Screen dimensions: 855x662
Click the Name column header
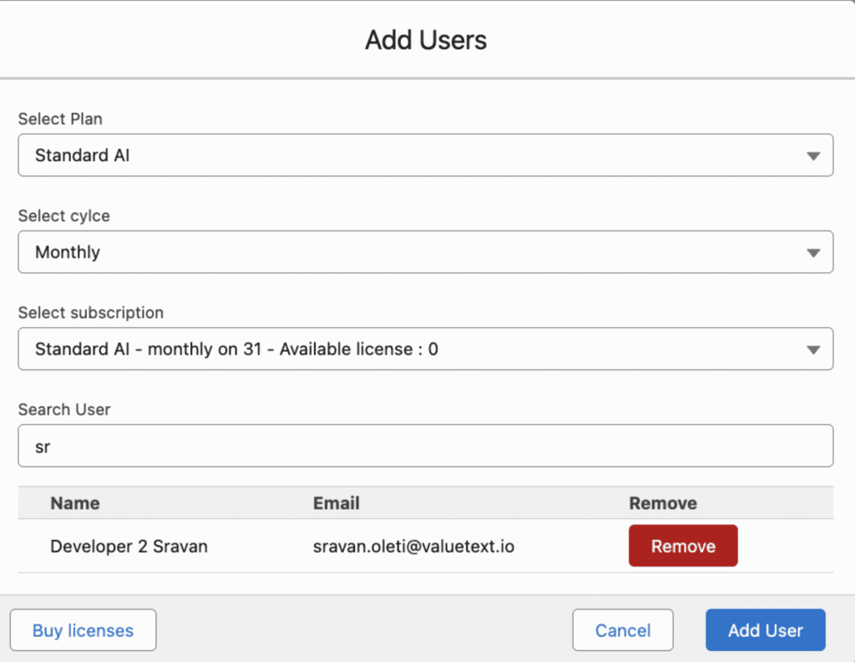[x=75, y=503]
